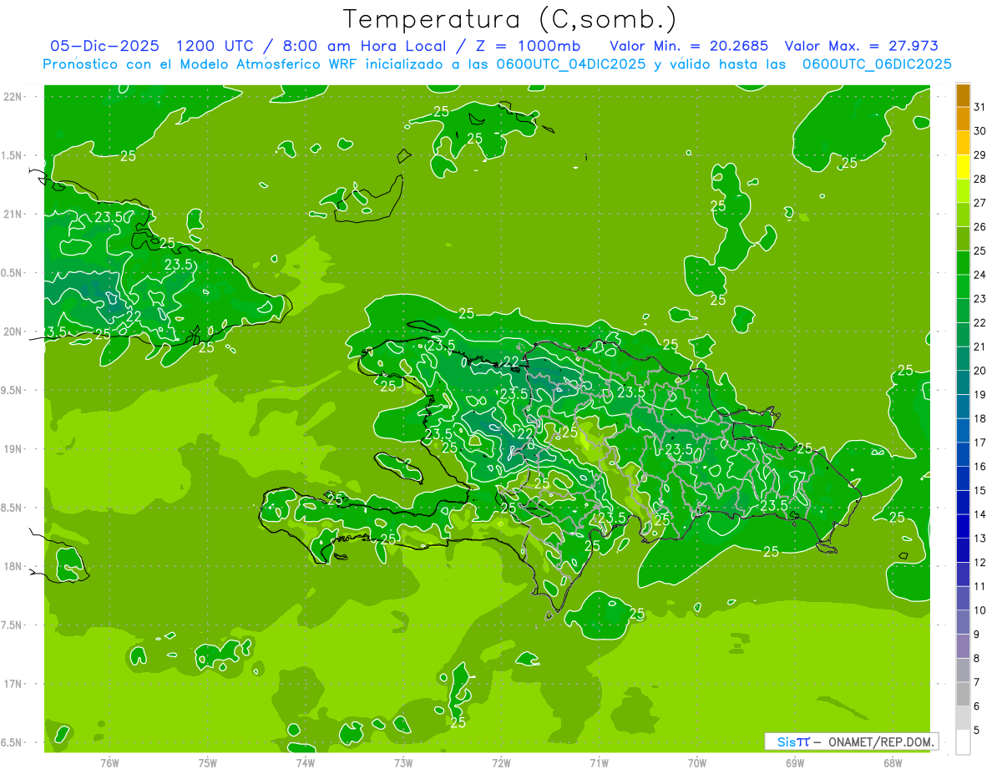The height and width of the screenshot is (774, 1002).
Task: Choose the white swatch below legend value 5
Action: (963, 742)
